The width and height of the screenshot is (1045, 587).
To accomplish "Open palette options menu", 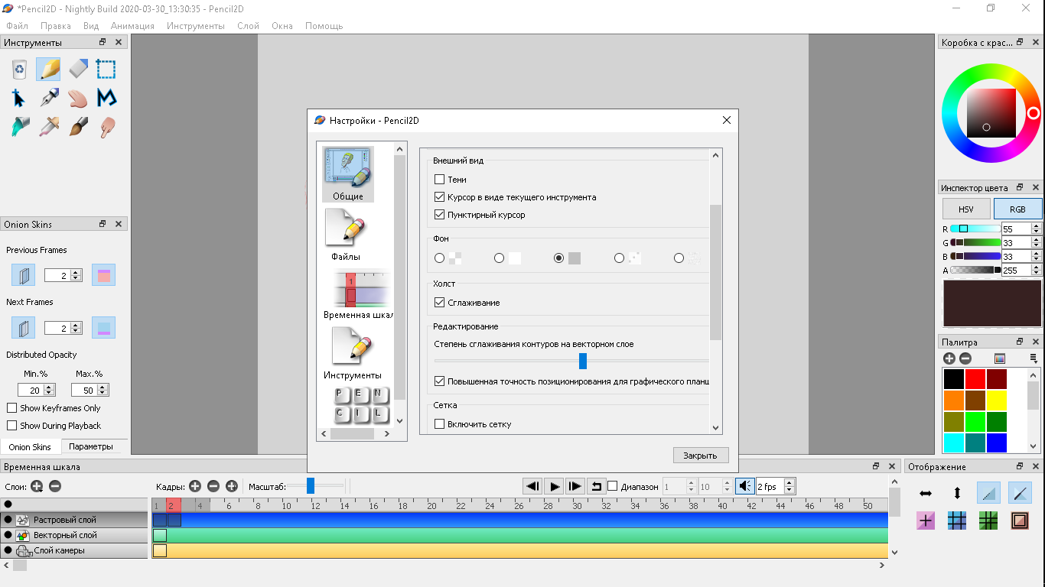I will point(1034,358).
